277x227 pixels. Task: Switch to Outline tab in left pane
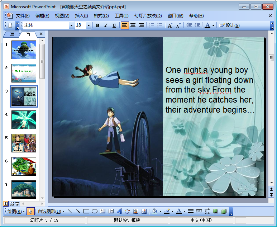click(x=12, y=34)
